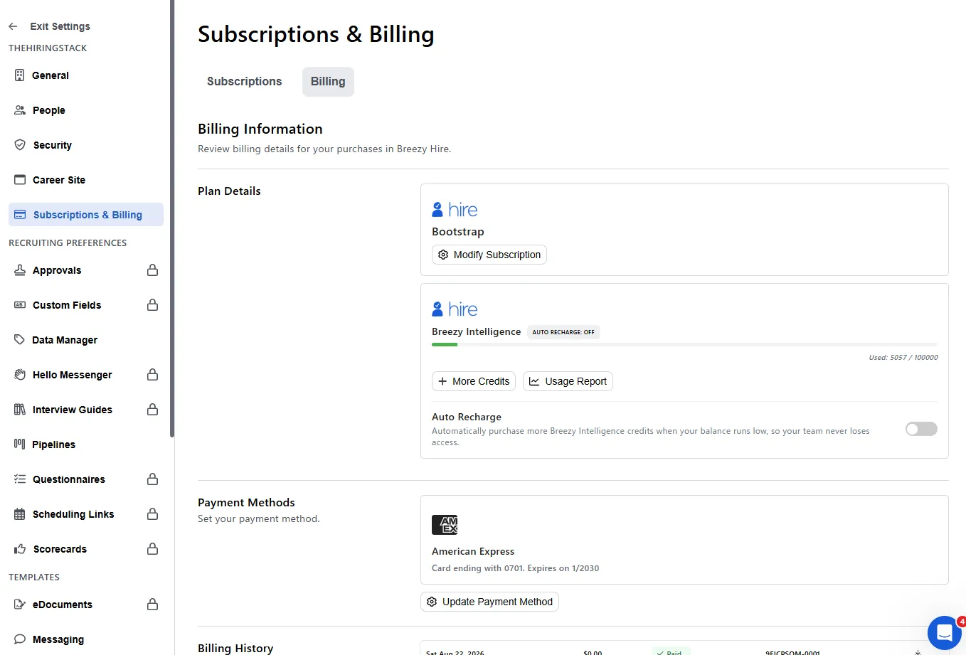This screenshot has width=966, height=655.
Task: Open Custom Fields settings
Action: pos(67,305)
